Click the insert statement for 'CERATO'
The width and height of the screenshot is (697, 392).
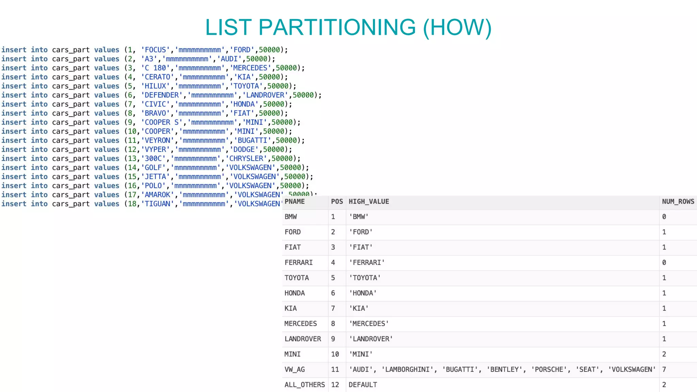[145, 77]
